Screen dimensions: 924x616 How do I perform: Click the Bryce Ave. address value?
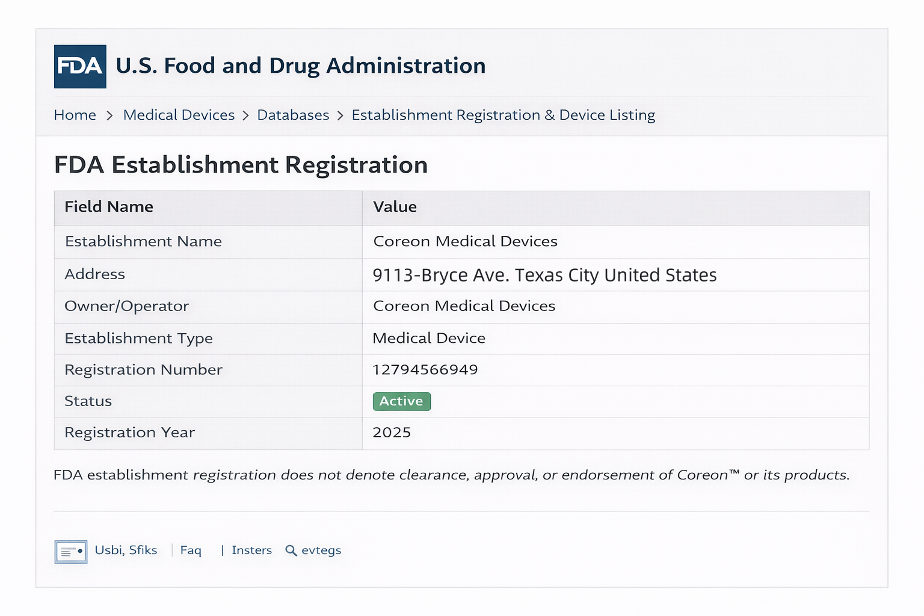tap(544, 275)
